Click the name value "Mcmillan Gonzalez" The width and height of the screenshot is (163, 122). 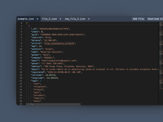(51, 52)
